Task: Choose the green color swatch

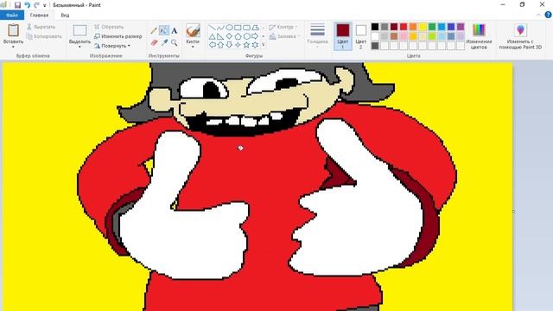Action: pos(432,27)
